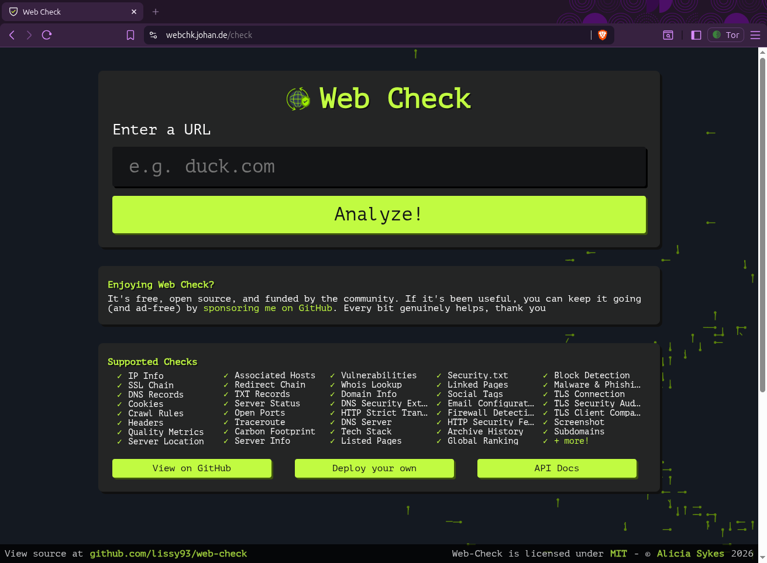Click the Tech Stack check entry
The height and width of the screenshot is (563, 767).
pyautogui.click(x=366, y=431)
